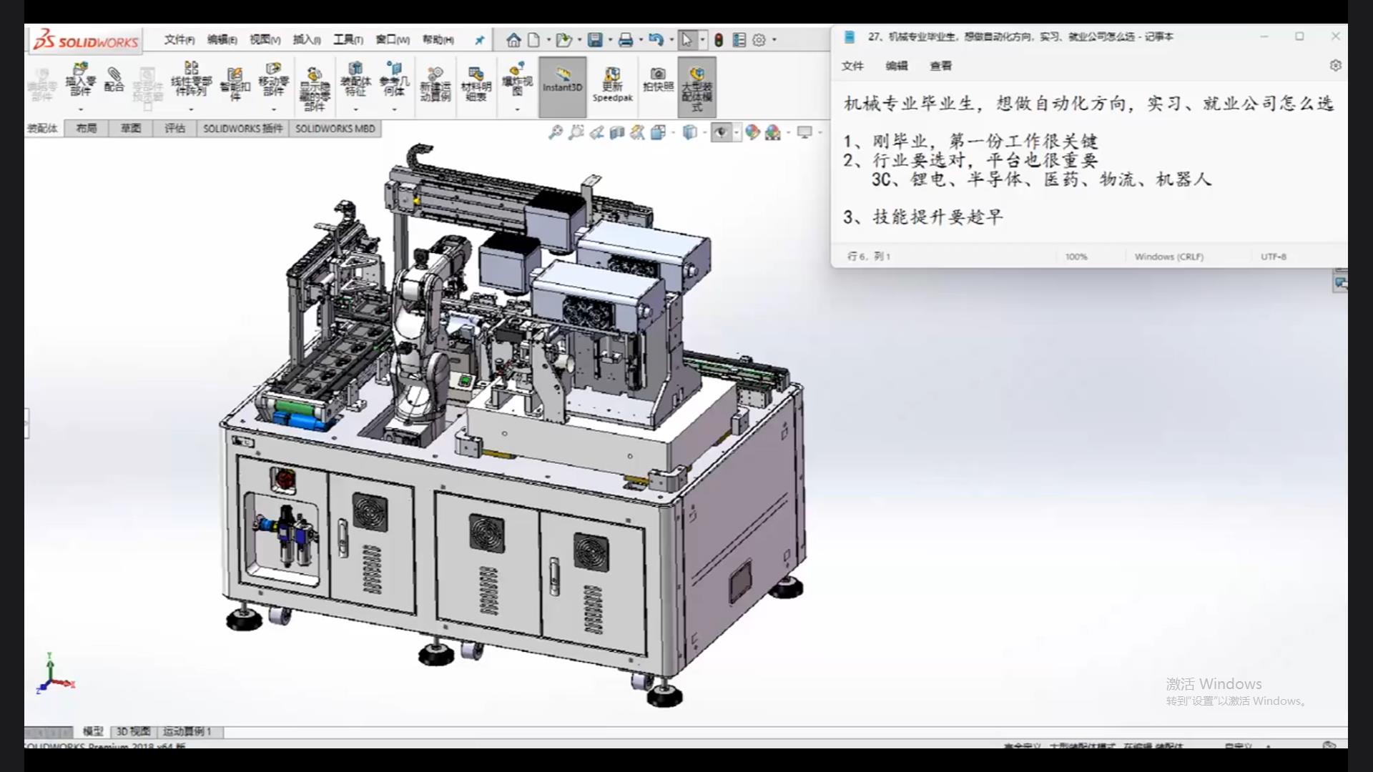This screenshot has height=772, width=1373.
Task: Expand dropdown under Insert Components (插入零部件)
Action: coord(81,109)
